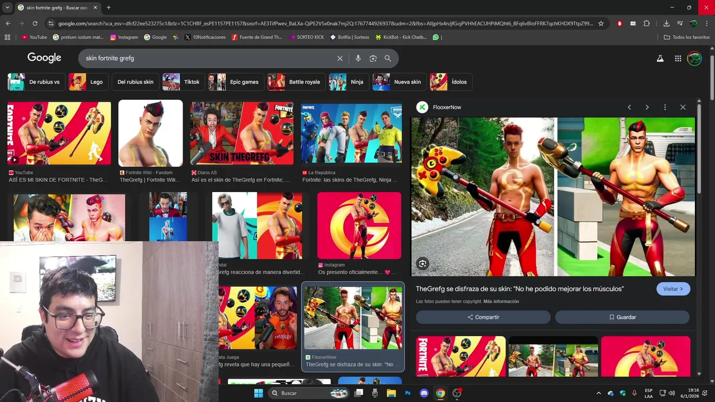Open the volume control in system tray
715x402 pixels.
pyautogui.click(x=671, y=393)
